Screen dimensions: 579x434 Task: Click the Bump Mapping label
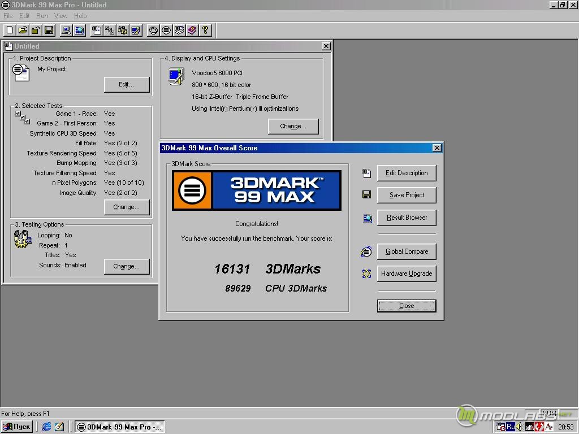point(77,163)
